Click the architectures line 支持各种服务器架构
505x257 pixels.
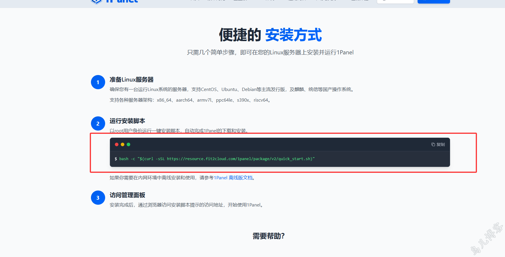(191, 100)
